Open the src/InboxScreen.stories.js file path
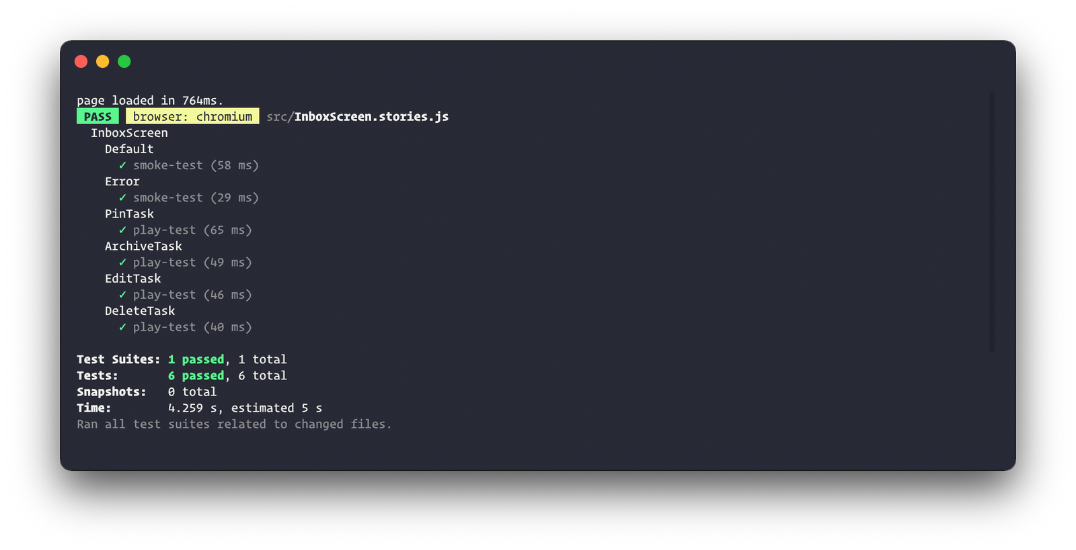Screen dimensions: 1076x550 click(x=358, y=117)
